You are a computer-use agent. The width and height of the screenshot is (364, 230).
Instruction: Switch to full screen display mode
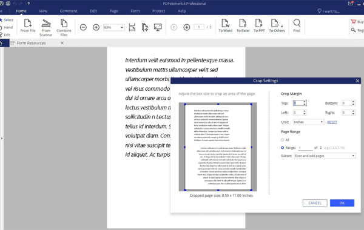click(158, 27)
